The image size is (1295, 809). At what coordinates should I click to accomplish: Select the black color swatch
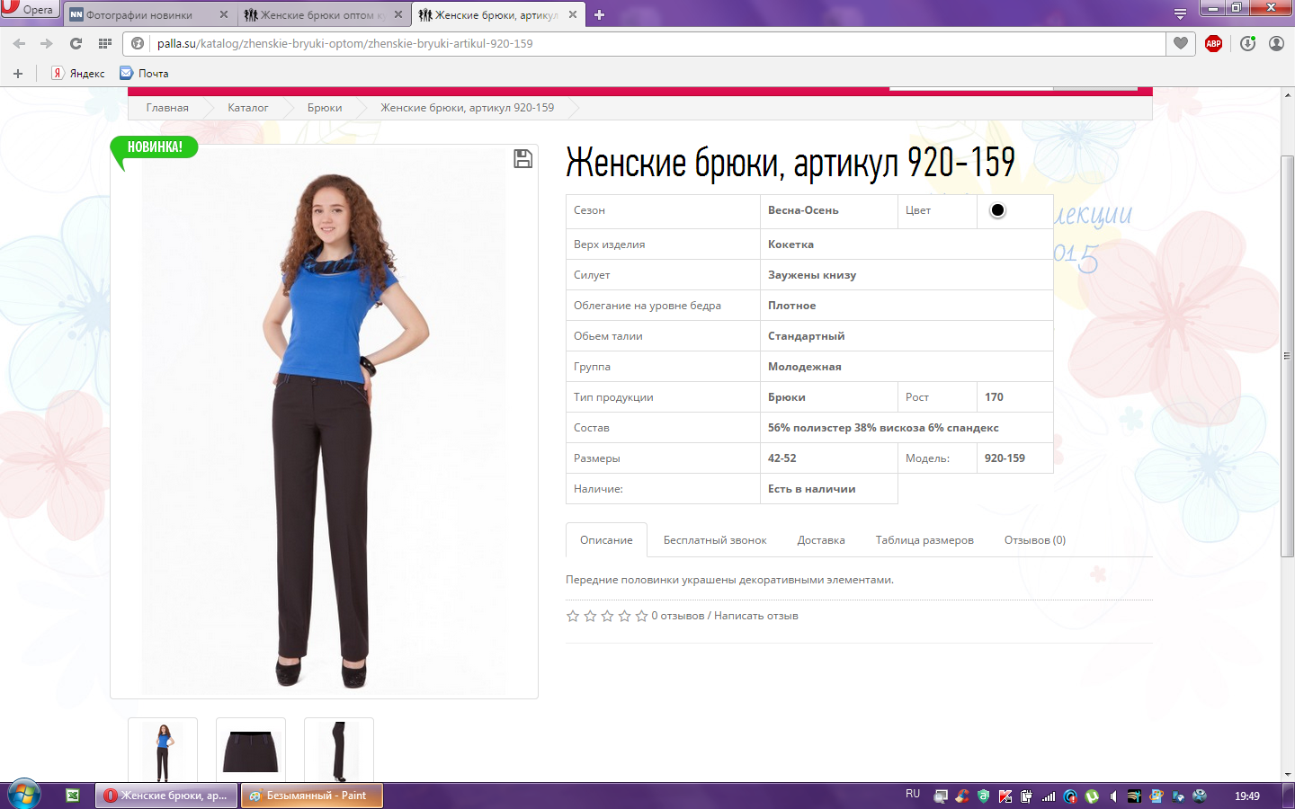click(997, 210)
